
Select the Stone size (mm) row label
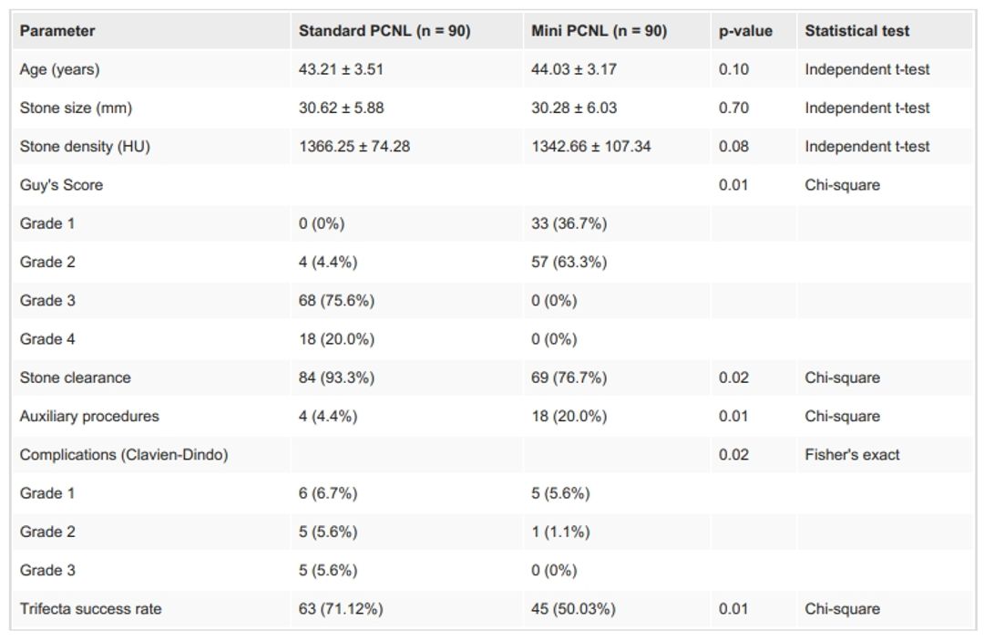point(76,108)
